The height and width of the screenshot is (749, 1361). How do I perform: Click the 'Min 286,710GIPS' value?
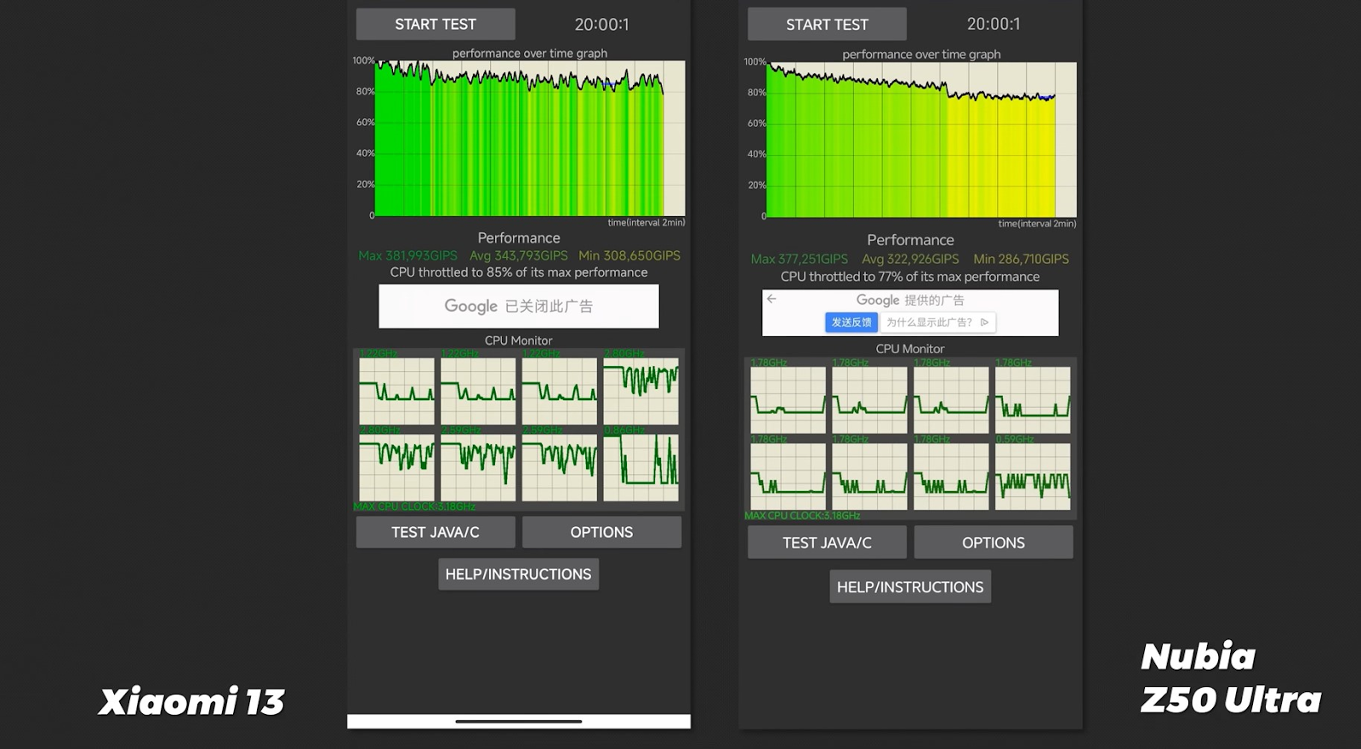[x=1022, y=259]
